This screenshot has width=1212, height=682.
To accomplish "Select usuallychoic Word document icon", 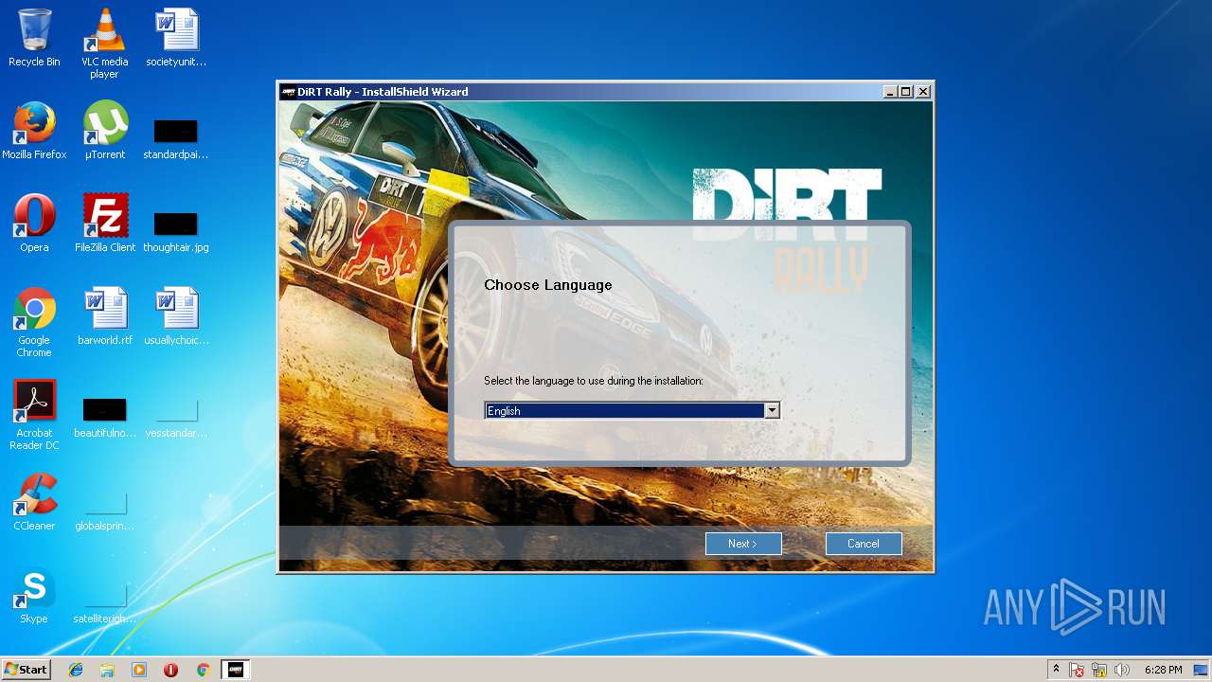I will [x=176, y=316].
